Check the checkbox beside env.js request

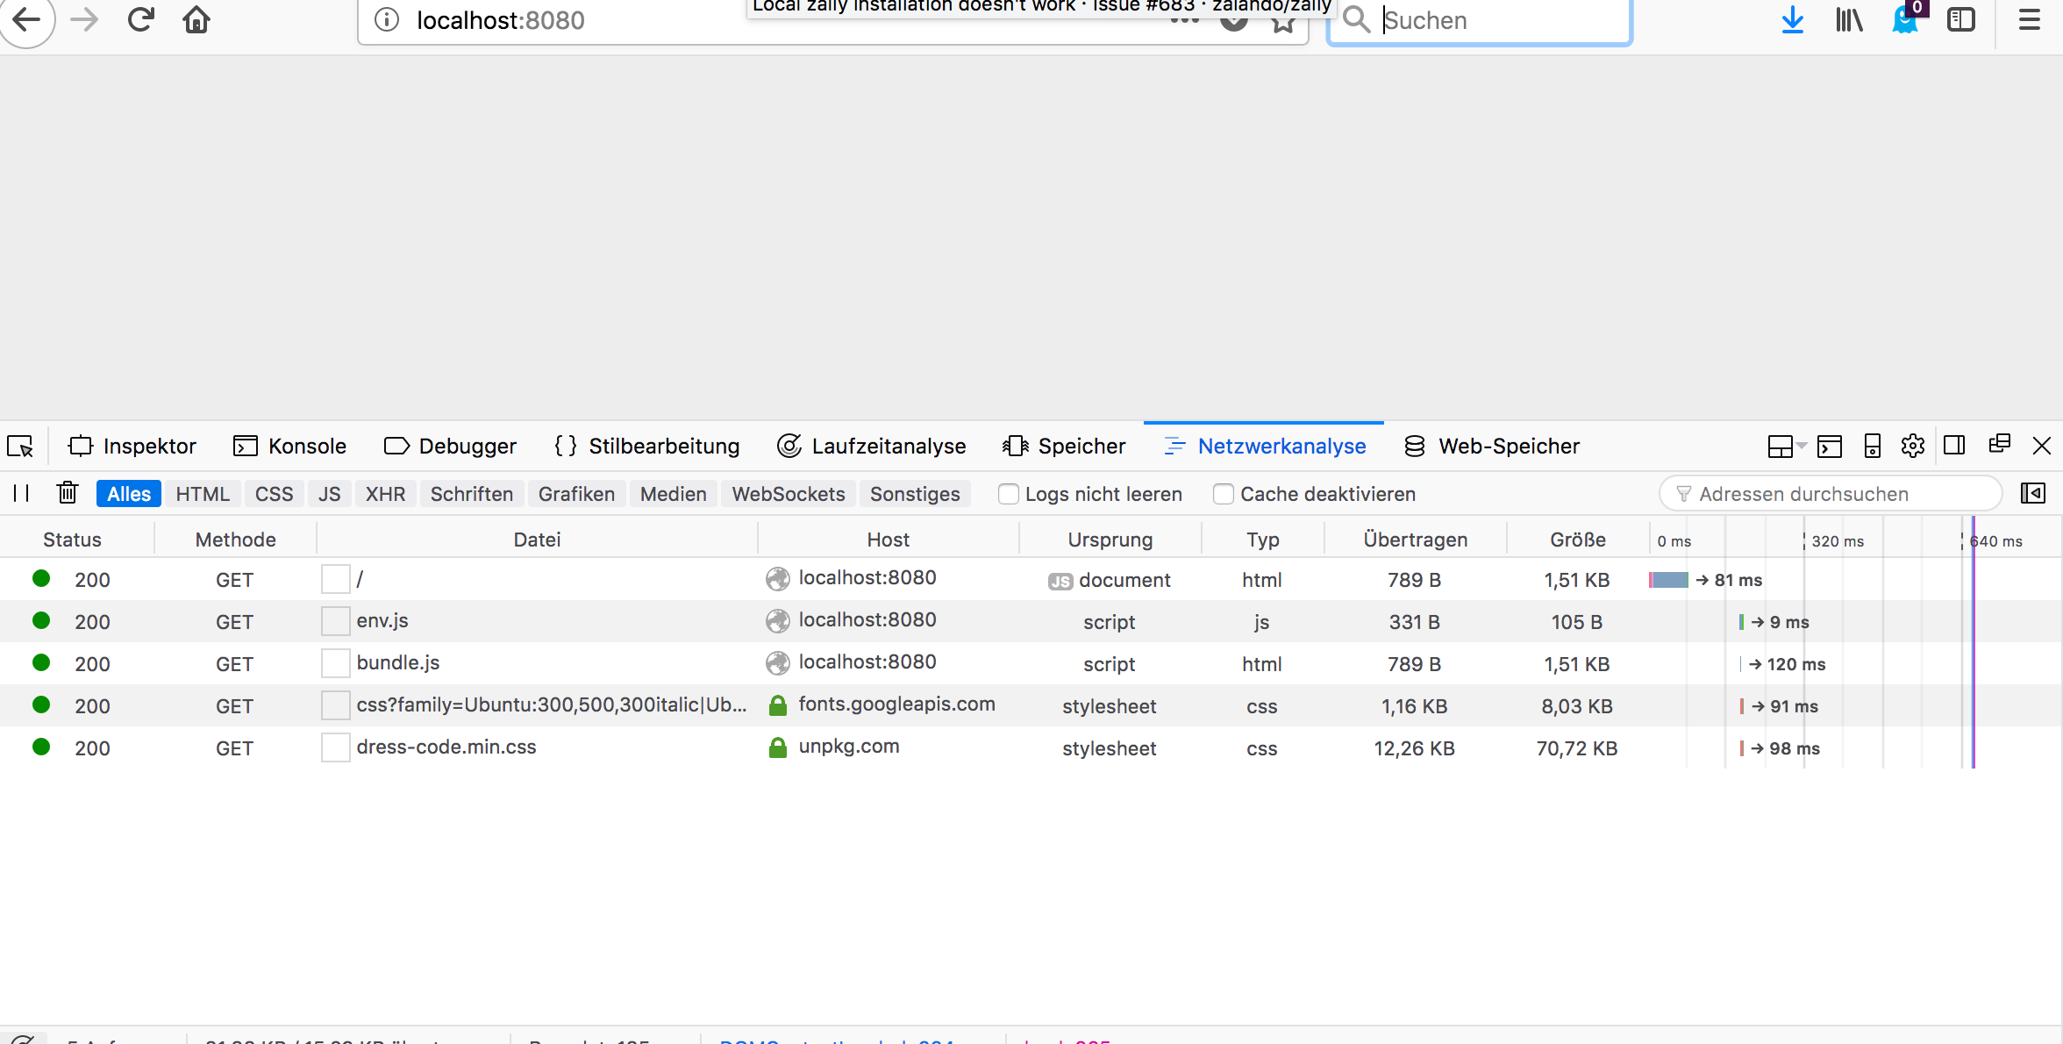pos(335,620)
